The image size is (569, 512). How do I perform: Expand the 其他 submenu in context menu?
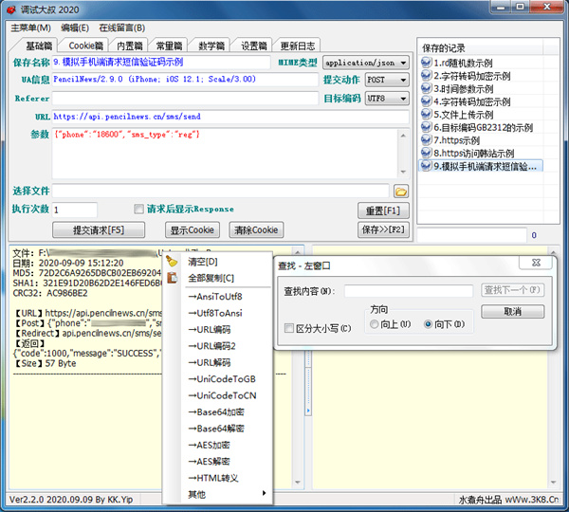pyautogui.click(x=220, y=494)
